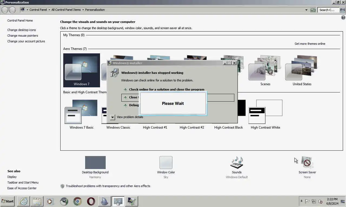This screenshot has height=207, width=346.
Task: Open Taskbar and Start Menu link
Action: click(x=23, y=182)
